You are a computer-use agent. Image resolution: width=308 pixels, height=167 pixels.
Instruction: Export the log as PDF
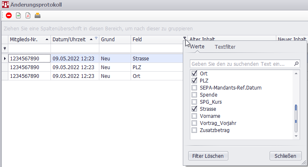point(28,16)
